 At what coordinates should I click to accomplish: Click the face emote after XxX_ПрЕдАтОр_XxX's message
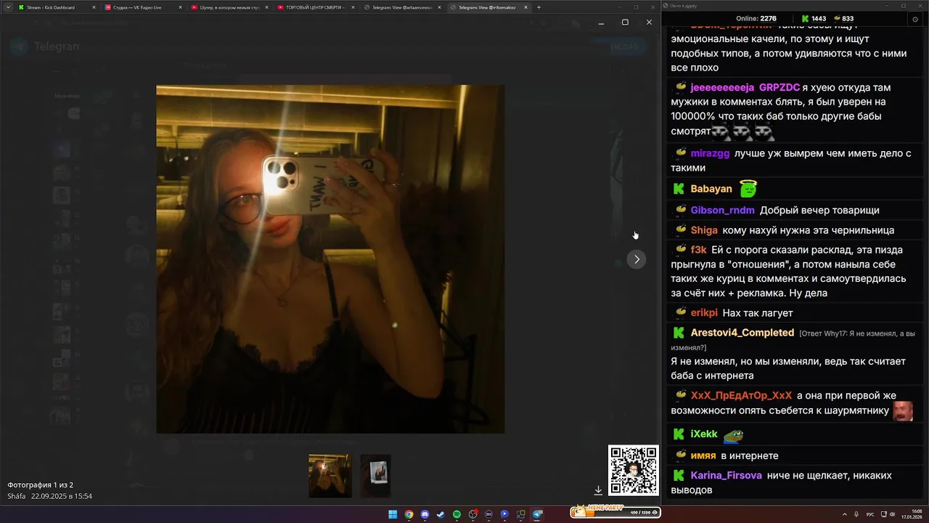coord(903,410)
